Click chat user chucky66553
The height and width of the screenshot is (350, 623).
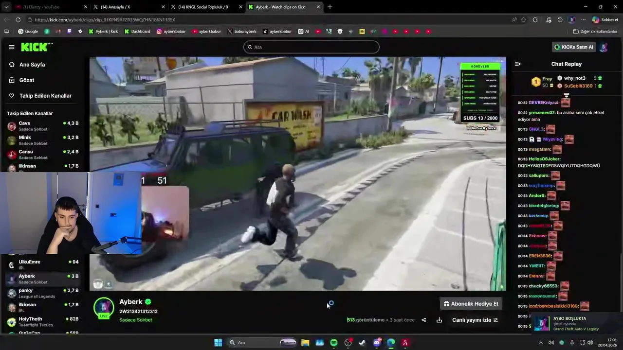(x=543, y=286)
